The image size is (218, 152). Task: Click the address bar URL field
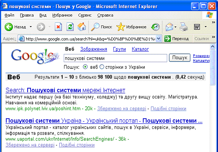click(x=90, y=39)
